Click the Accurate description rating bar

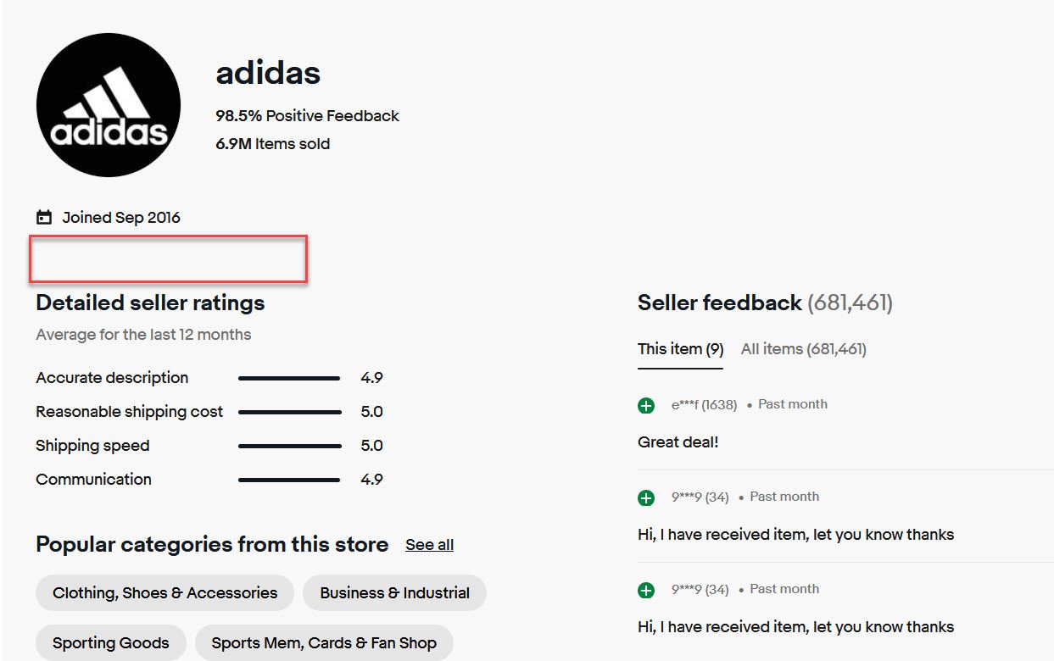pyautogui.click(x=289, y=379)
